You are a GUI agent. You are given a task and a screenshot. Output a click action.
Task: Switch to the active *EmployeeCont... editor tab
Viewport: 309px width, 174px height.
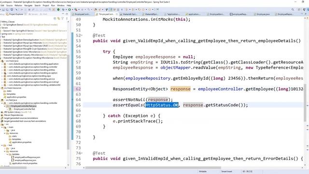(106, 14)
